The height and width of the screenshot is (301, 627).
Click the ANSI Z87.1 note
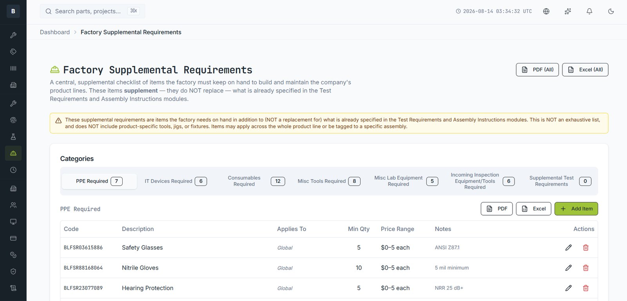pos(447,247)
